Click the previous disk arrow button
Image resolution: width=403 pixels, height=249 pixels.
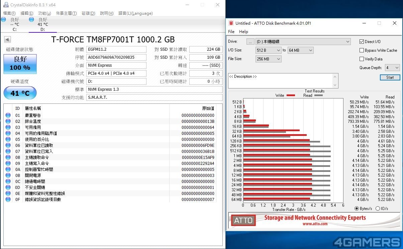(x=7, y=39)
